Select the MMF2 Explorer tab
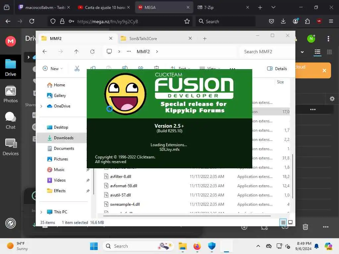This screenshot has width=339, height=254. point(77,38)
